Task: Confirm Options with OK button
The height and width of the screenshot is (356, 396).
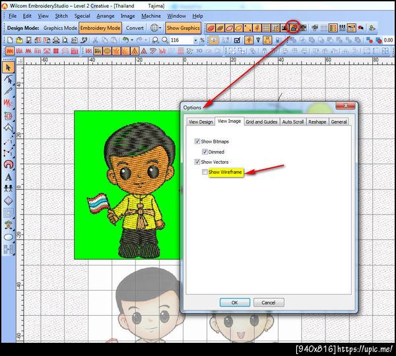Action: 234,303
